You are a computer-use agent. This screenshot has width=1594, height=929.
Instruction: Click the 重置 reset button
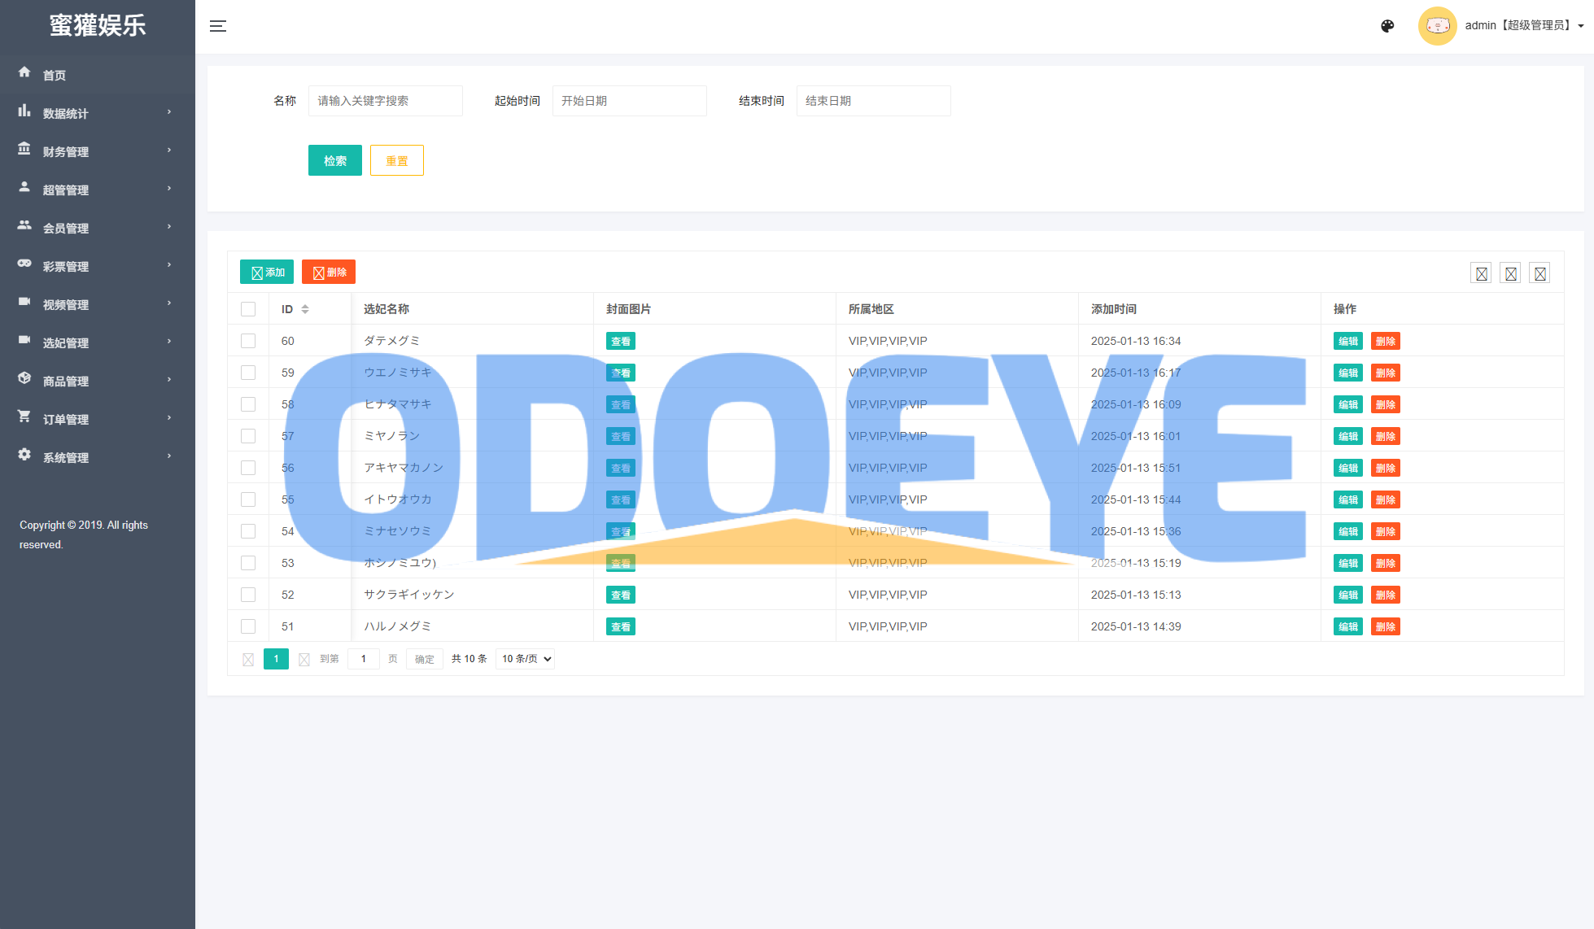(397, 160)
